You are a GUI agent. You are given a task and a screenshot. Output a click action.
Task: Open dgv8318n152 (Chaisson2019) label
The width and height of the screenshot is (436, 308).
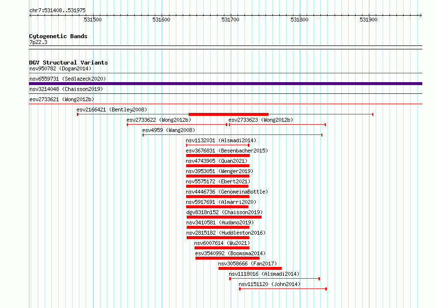click(224, 212)
